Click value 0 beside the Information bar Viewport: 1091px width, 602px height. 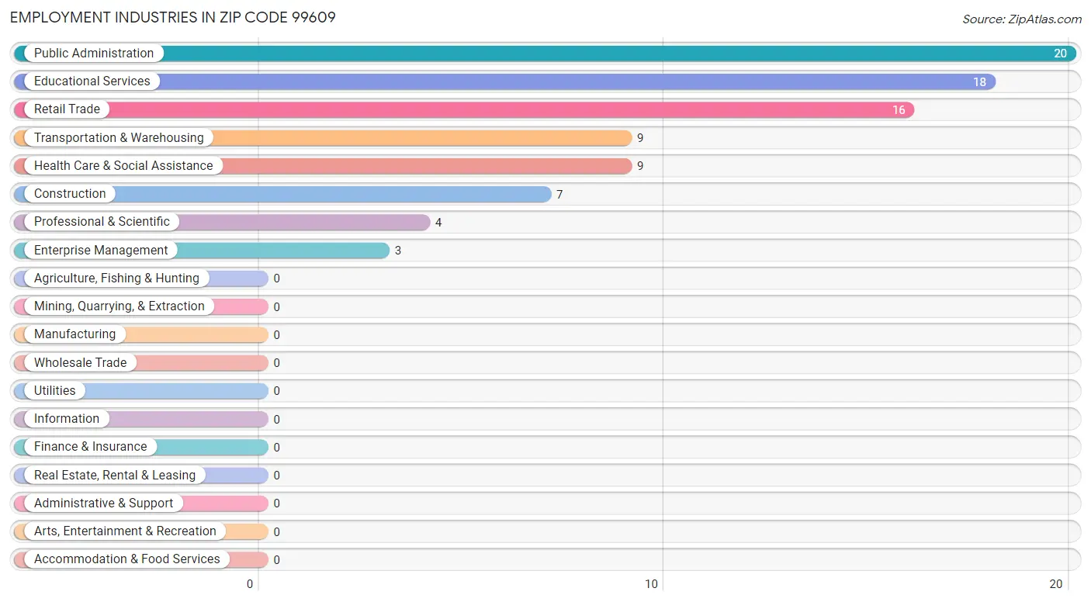[277, 420]
